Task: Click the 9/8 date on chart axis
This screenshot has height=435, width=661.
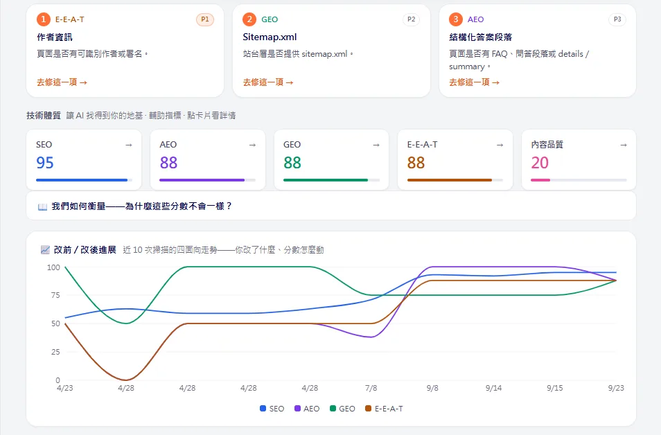Action: click(432, 388)
